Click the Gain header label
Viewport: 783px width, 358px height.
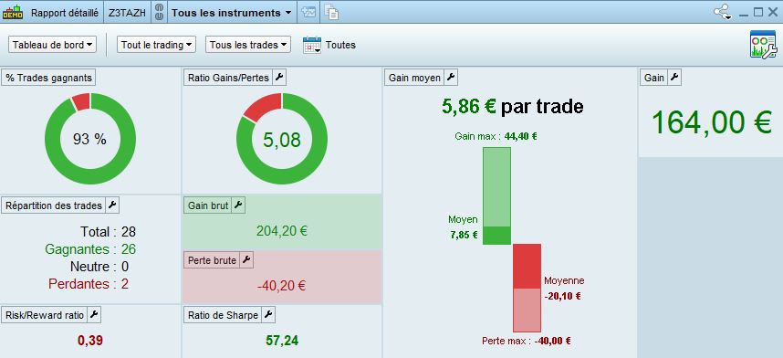(x=654, y=78)
